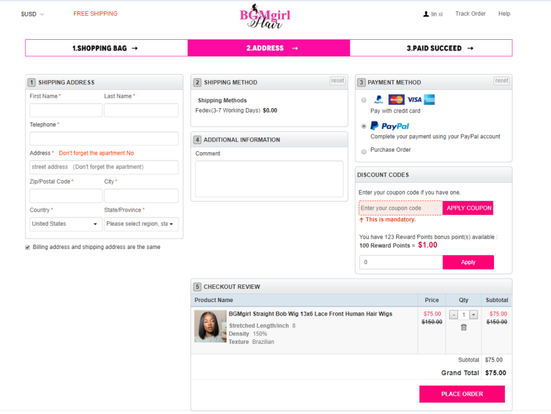Click the First Name input field

point(66,110)
